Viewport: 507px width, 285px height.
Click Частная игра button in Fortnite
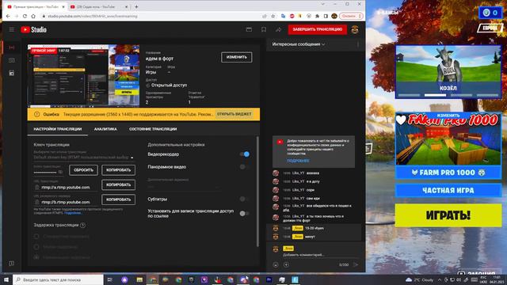point(448,191)
